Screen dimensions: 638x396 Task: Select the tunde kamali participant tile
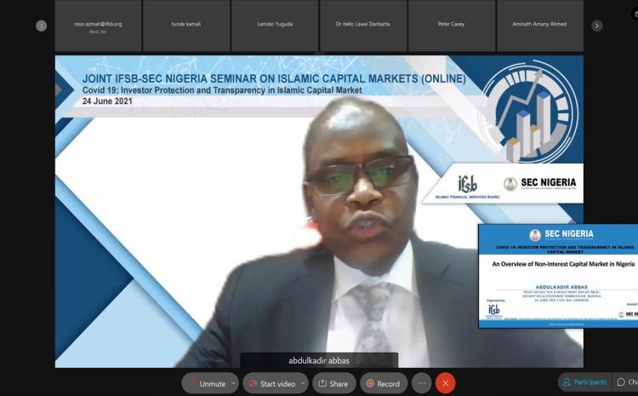coord(186,26)
